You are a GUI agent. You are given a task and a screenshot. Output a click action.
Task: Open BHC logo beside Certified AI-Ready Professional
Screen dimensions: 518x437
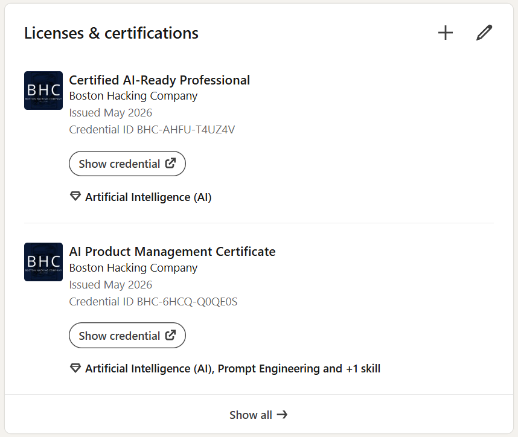43,91
